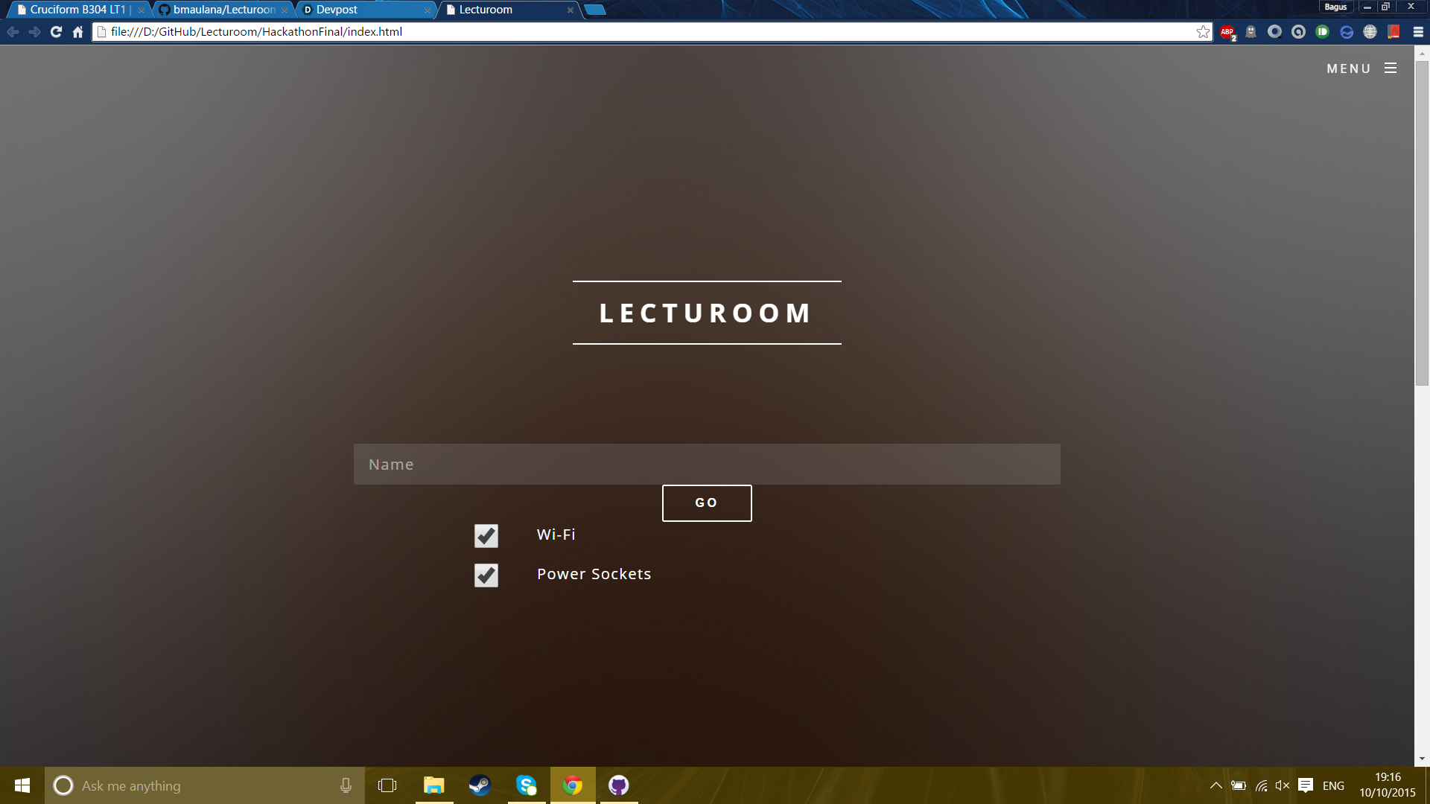Click the Ghostery ghost extension icon
This screenshot has width=1430, height=804.
coord(1251,32)
